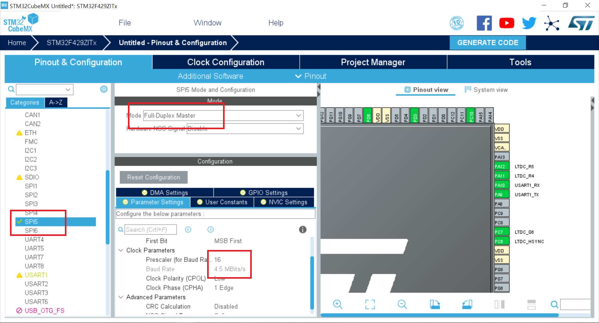Open Additional Software

(210, 76)
